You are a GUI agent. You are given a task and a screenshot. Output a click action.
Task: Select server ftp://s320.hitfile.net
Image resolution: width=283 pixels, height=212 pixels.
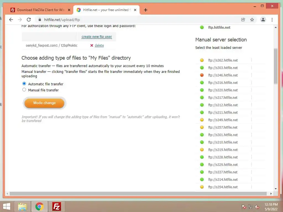pyautogui.click(x=223, y=90)
